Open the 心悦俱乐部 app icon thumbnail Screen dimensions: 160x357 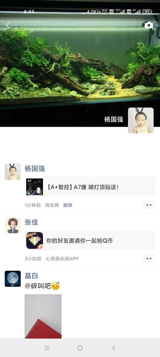(x=35, y=240)
